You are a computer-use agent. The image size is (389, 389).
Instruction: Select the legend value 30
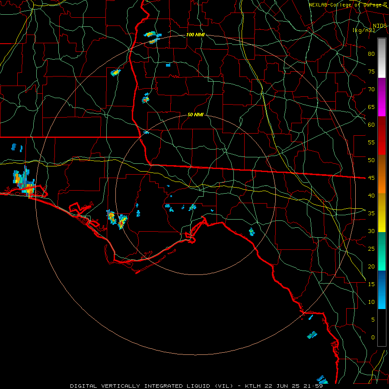tap(371, 231)
